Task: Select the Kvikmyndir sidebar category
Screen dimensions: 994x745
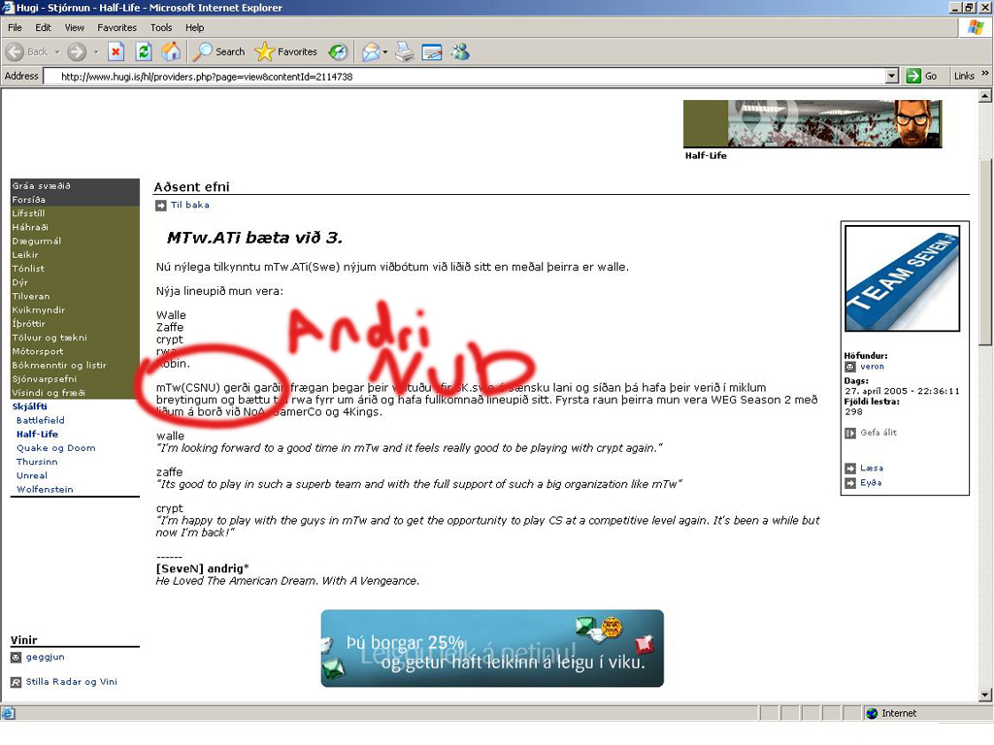Action: (x=75, y=310)
